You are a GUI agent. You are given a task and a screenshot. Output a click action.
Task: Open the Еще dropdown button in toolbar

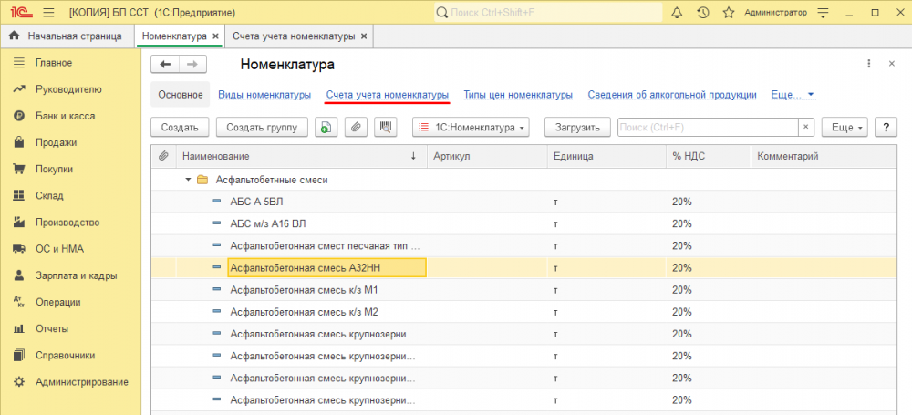[845, 128]
